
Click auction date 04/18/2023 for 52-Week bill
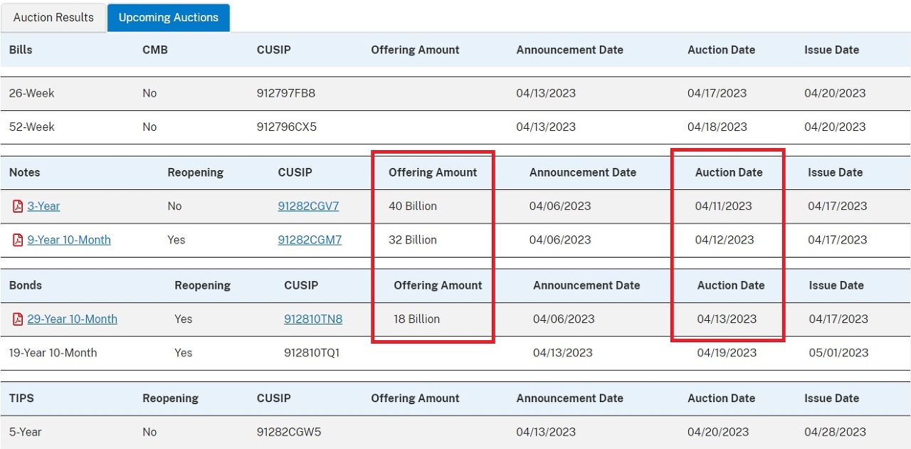[717, 127]
